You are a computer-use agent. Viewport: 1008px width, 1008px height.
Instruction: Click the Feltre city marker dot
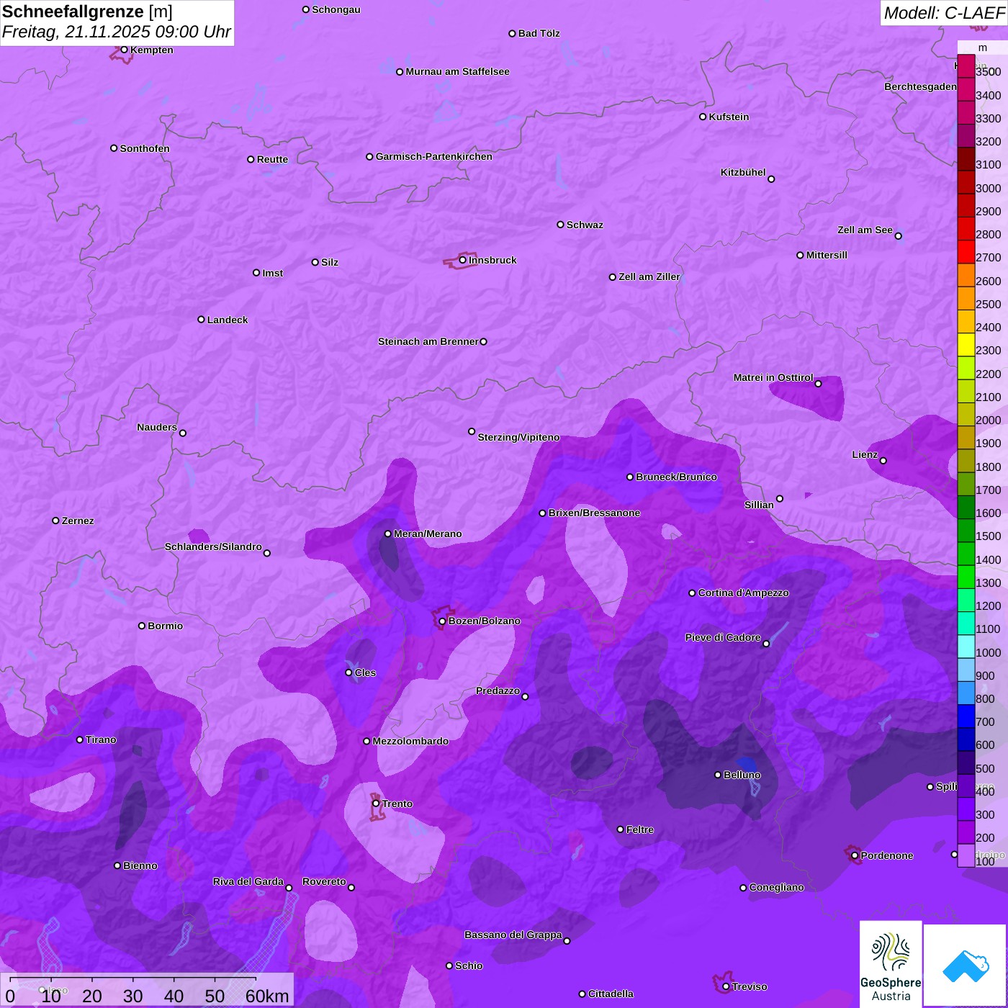[x=620, y=829]
